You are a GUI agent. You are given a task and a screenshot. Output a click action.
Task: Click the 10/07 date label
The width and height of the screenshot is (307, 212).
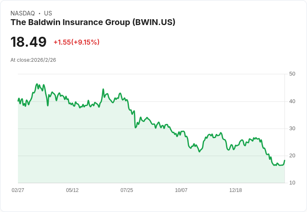tap(181, 190)
